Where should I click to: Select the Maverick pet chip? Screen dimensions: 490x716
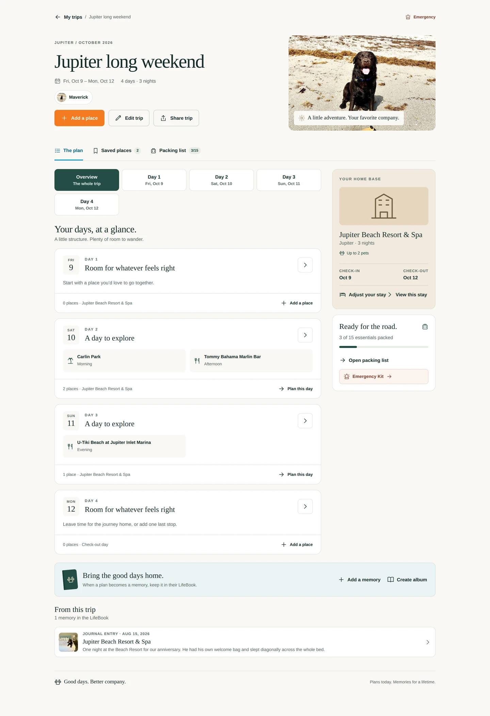click(x=73, y=97)
